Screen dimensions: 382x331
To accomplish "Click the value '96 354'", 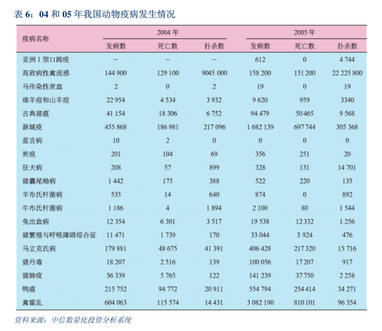I will click(347, 303).
